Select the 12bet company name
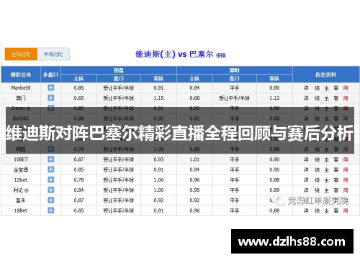This screenshot has height=260, width=360. pyautogui.click(x=21, y=180)
